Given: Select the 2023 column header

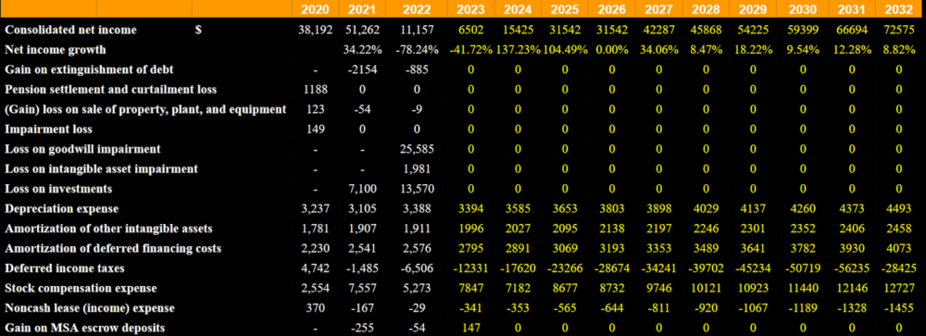Looking at the screenshot, I should [470, 9].
